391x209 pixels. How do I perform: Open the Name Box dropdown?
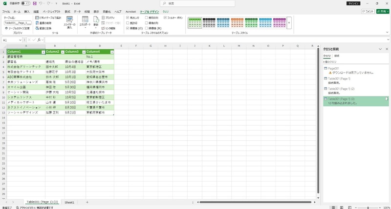click(x=20, y=40)
